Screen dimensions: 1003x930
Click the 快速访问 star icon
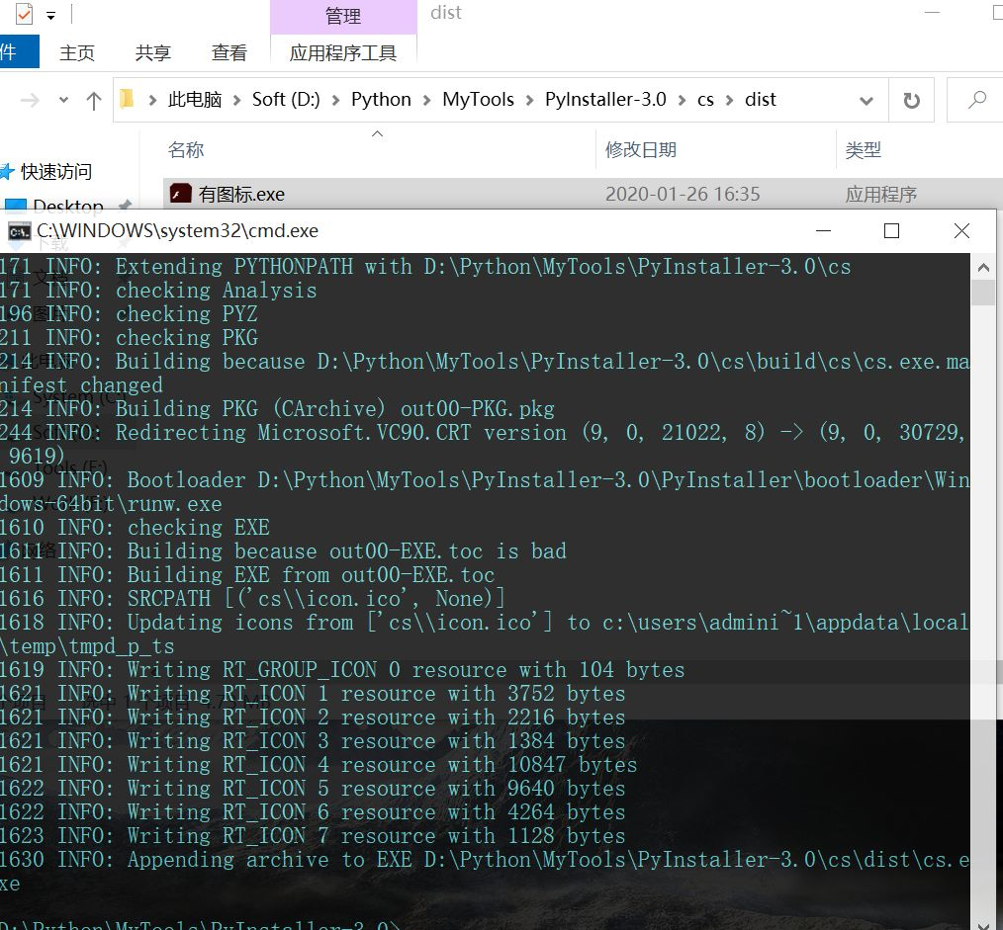point(7,171)
